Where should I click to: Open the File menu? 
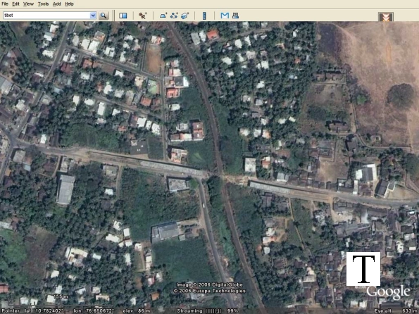pyautogui.click(x=5, y=4)
